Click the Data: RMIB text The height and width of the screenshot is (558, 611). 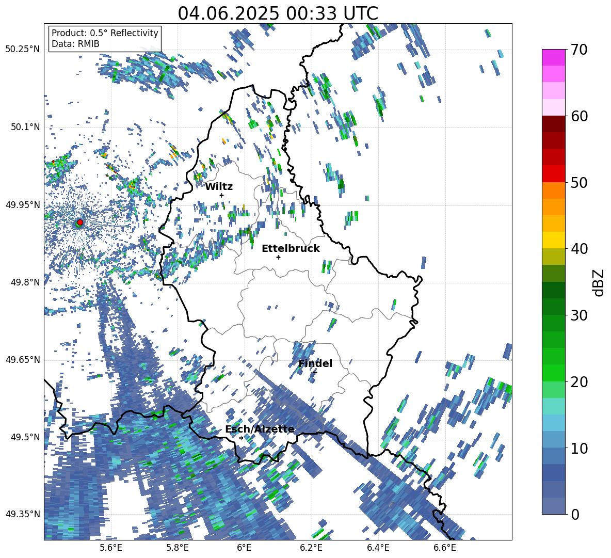click(x=75, y=44)
